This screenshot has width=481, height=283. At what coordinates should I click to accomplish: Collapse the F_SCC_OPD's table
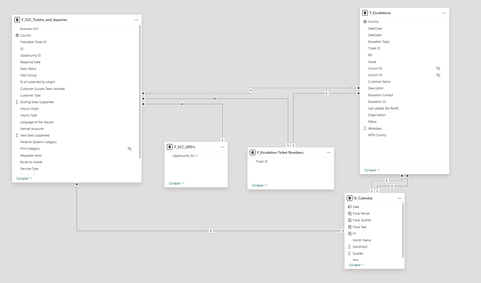pyautogui.click(x=177, y=183)
